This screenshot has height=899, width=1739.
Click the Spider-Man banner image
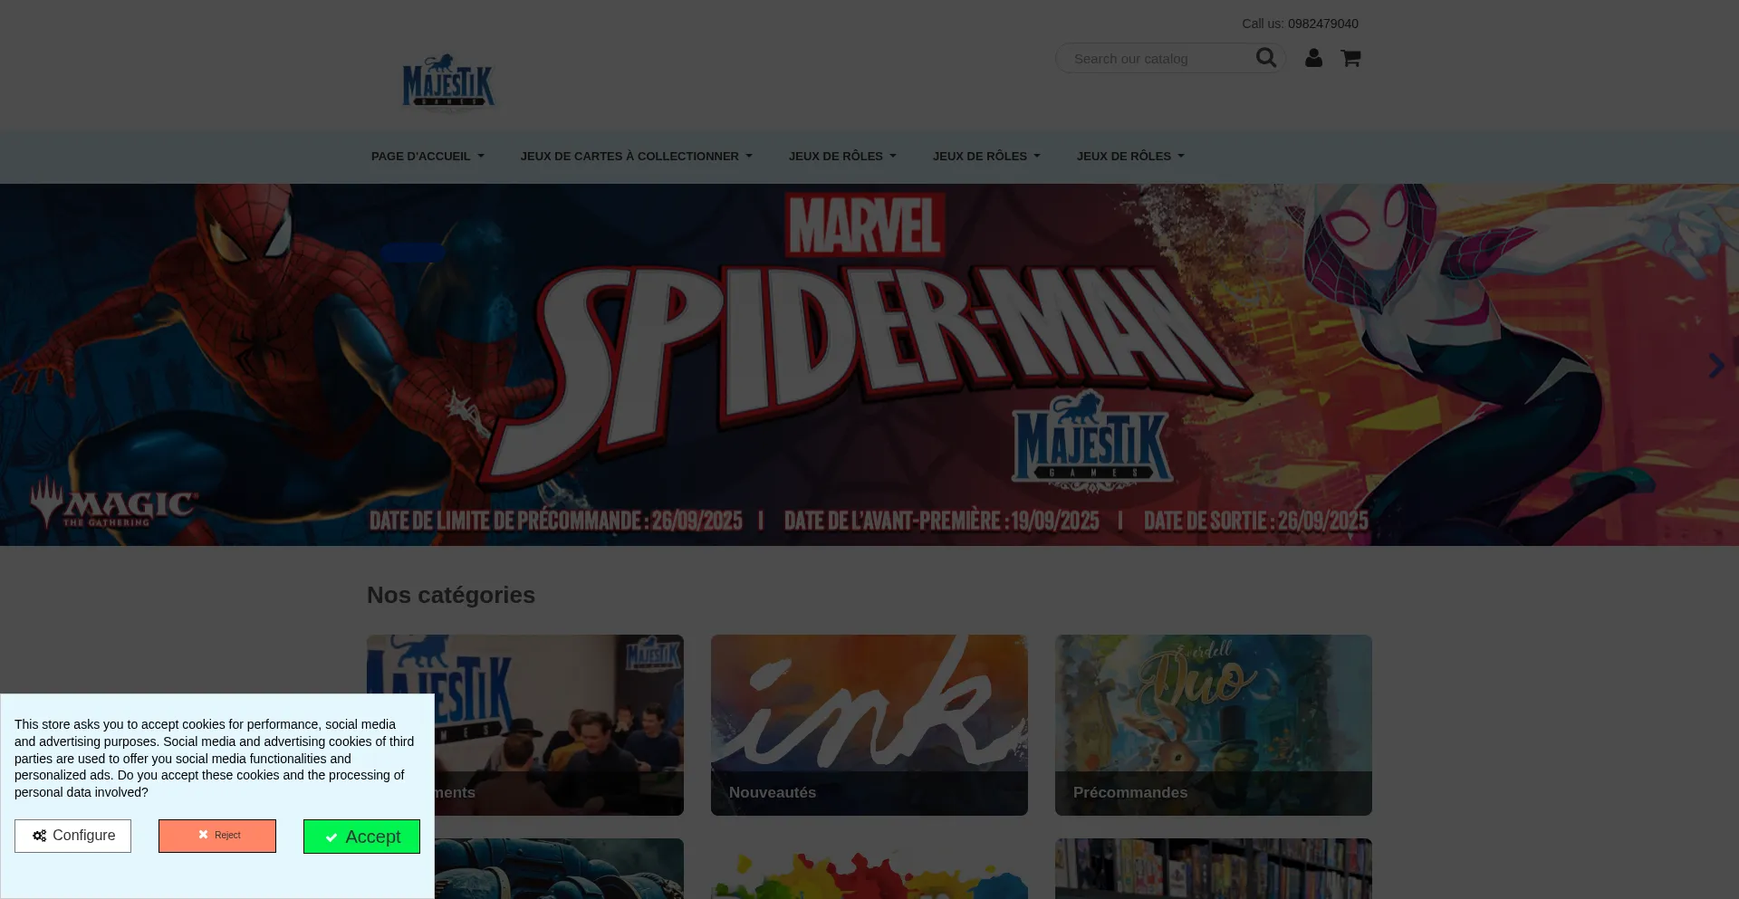tap(869, 364)
